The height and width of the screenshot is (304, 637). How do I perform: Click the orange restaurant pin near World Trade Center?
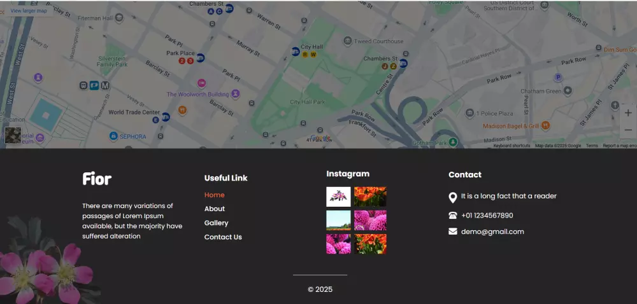182,110
